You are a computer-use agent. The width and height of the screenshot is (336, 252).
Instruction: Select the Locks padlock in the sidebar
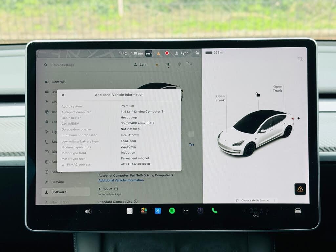[47, 122]
